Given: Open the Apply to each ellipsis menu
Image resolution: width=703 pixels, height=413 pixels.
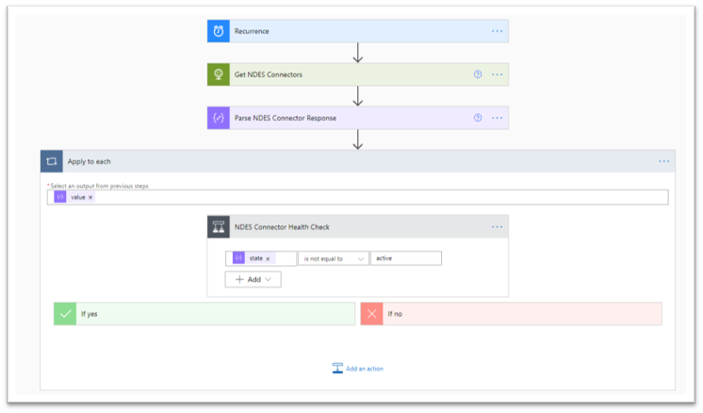Looking at the screenshot, I should click(x=663, y=161).
